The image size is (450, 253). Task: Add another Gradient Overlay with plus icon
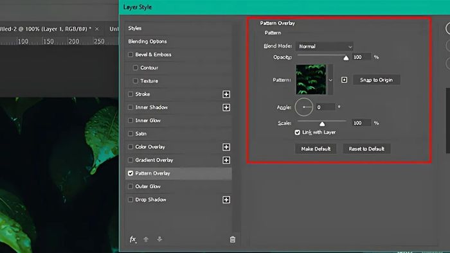coord(226,160)
